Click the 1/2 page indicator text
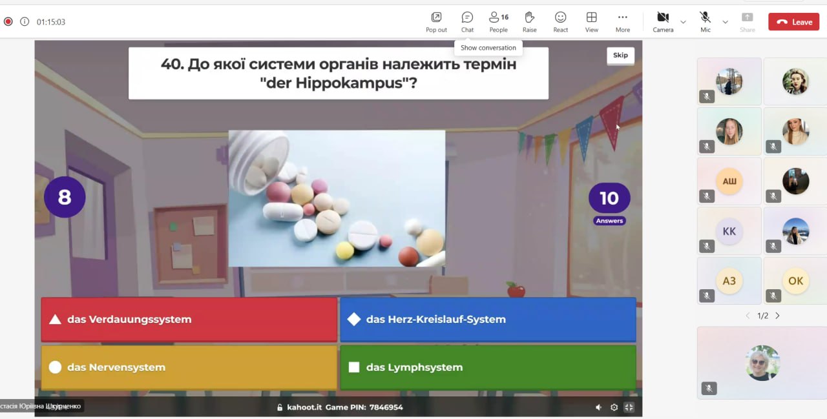Viewport: 827px width, 419px height. coord(762,316)
